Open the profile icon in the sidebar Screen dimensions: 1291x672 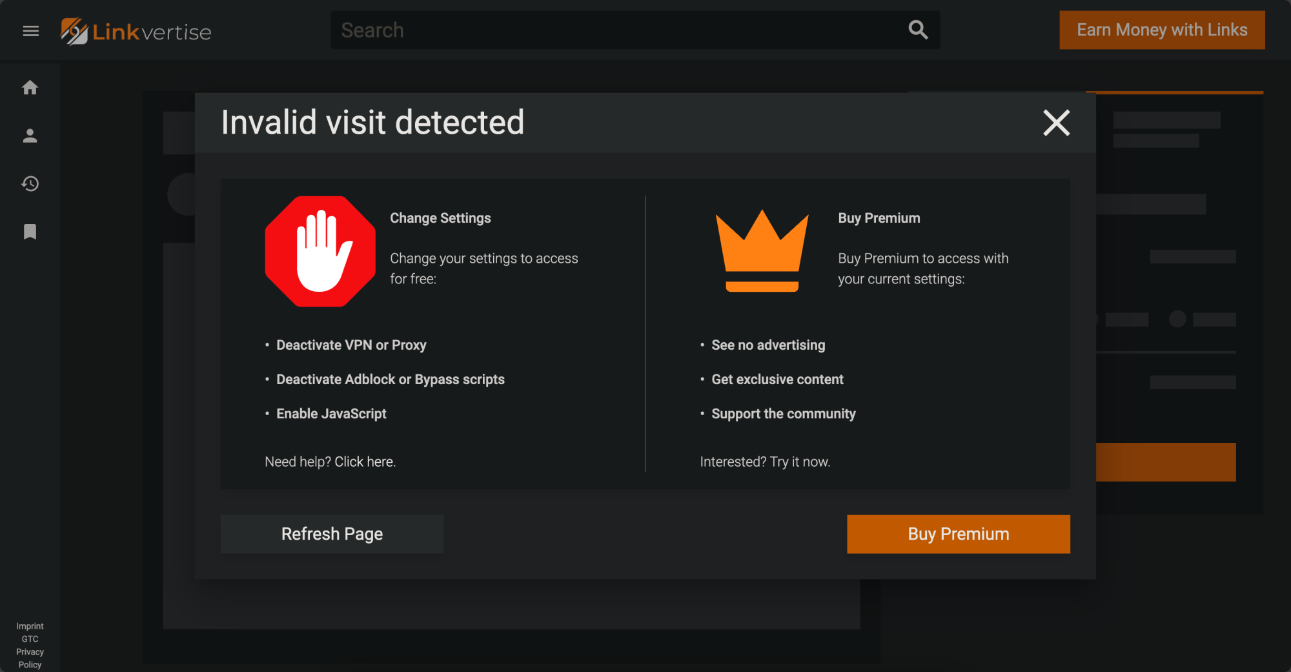point(30,136)
